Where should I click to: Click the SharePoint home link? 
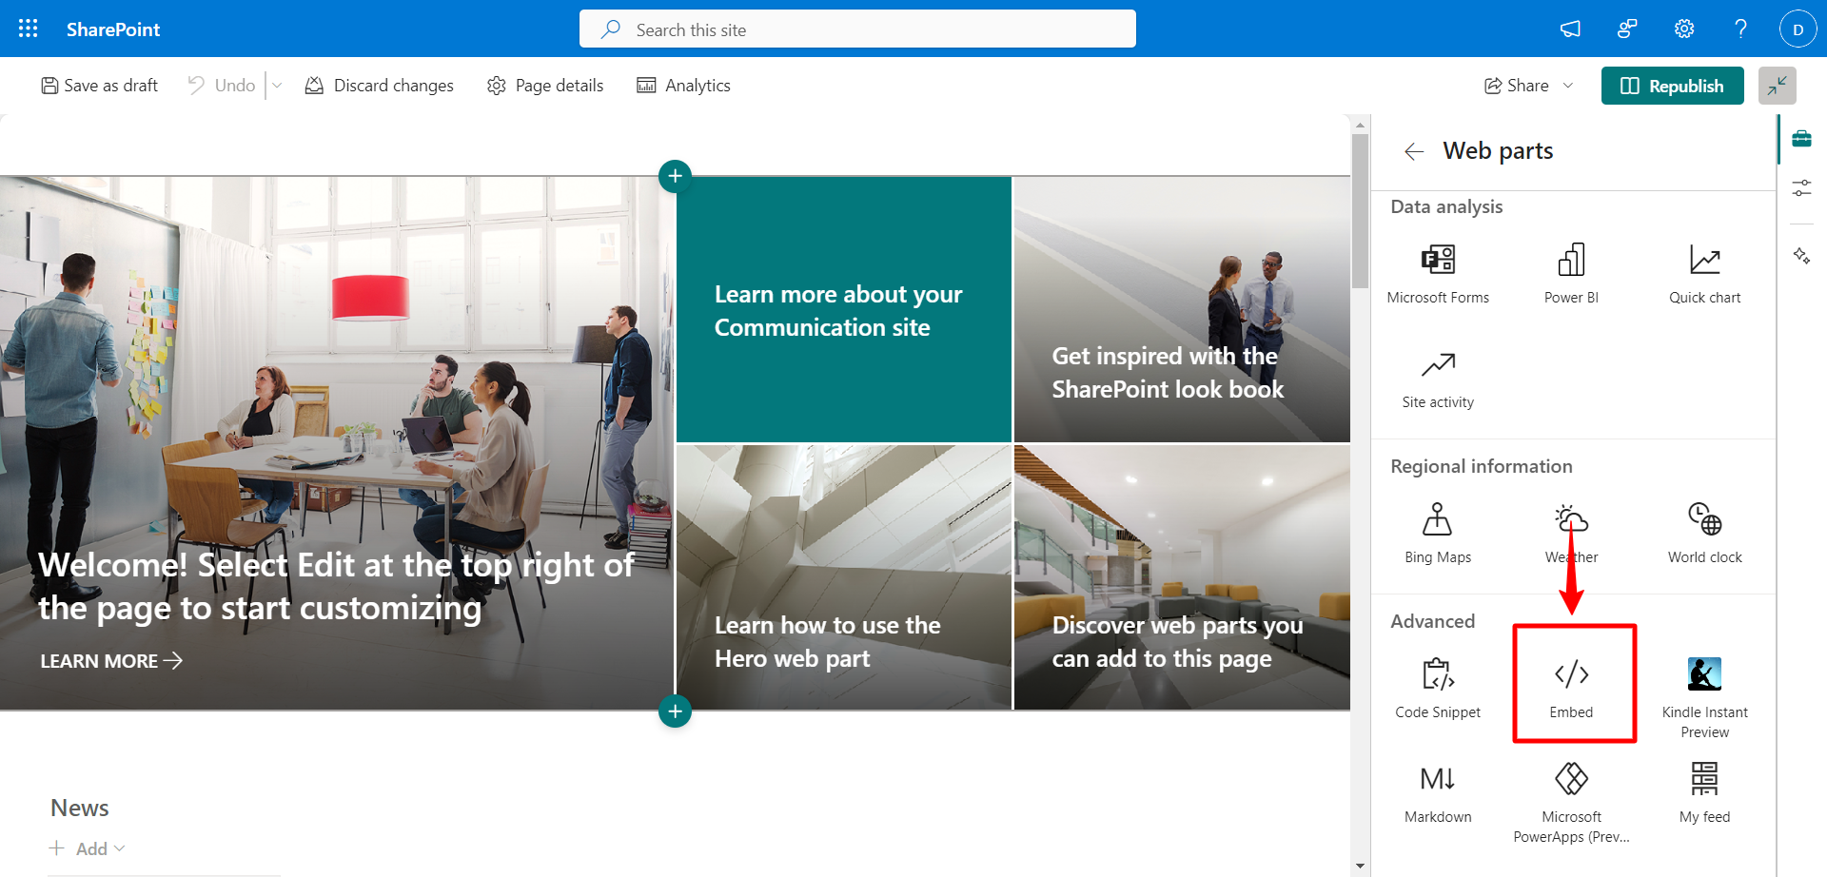coord(113,29)
